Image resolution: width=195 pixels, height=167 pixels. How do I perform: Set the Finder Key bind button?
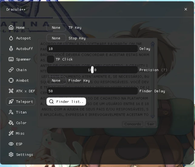pos(56,80)
